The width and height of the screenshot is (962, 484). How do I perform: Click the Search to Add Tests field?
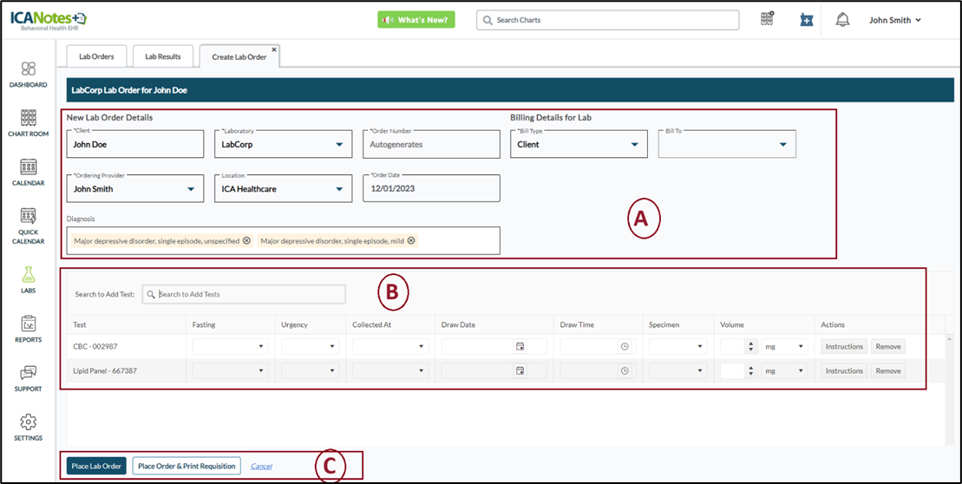tap(247, 294)
